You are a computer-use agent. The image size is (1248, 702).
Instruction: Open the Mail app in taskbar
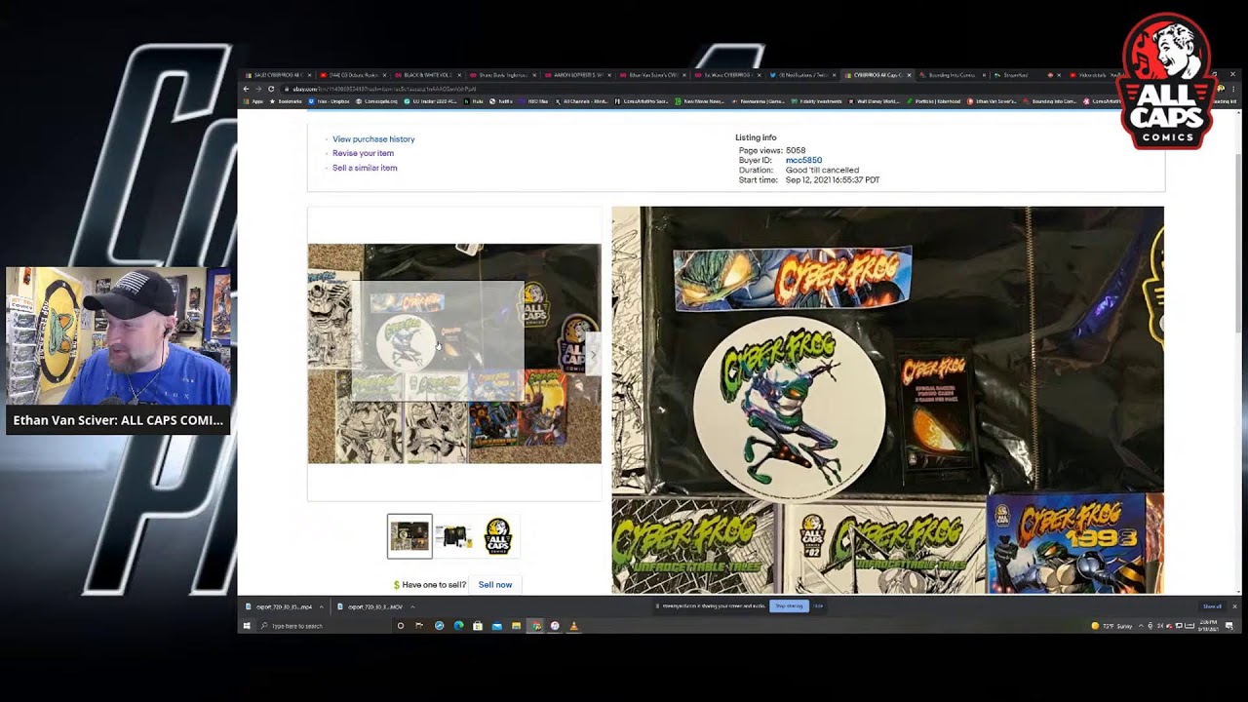point(496,626)
